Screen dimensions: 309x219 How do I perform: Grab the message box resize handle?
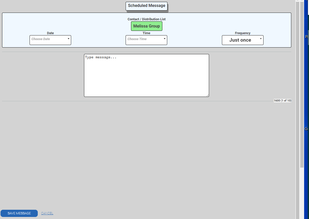pos(208,95)
